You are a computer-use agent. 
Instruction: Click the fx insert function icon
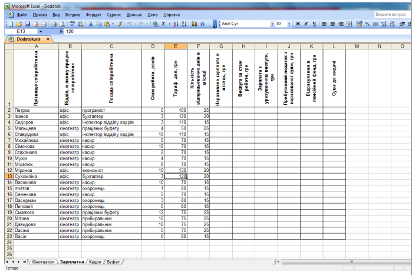pos(61,31)
